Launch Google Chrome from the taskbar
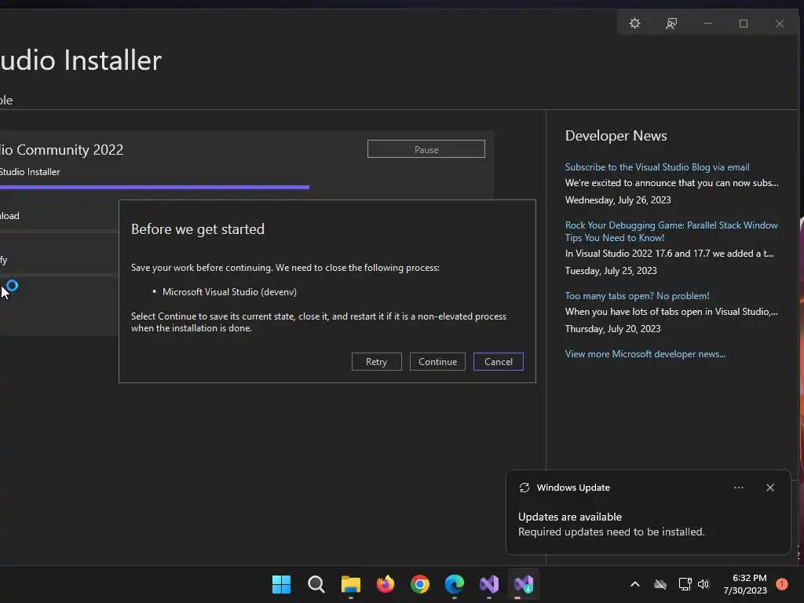 point(420,584)
